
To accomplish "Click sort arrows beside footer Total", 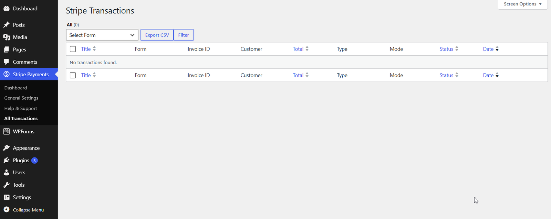I will click(307, 75).
